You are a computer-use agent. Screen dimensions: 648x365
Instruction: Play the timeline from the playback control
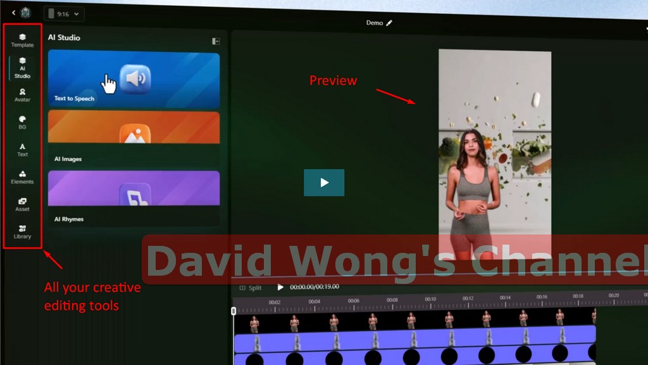280,287
